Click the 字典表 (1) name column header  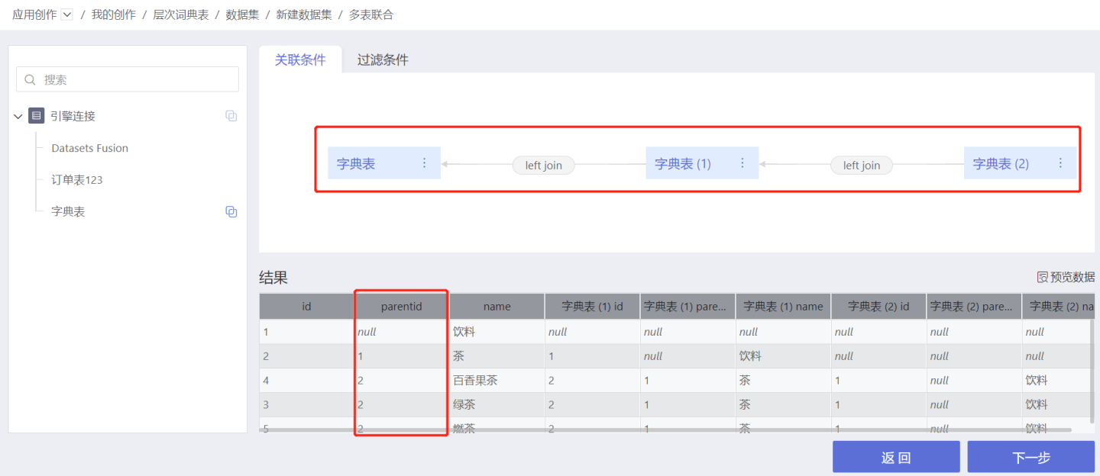[783, 306]
